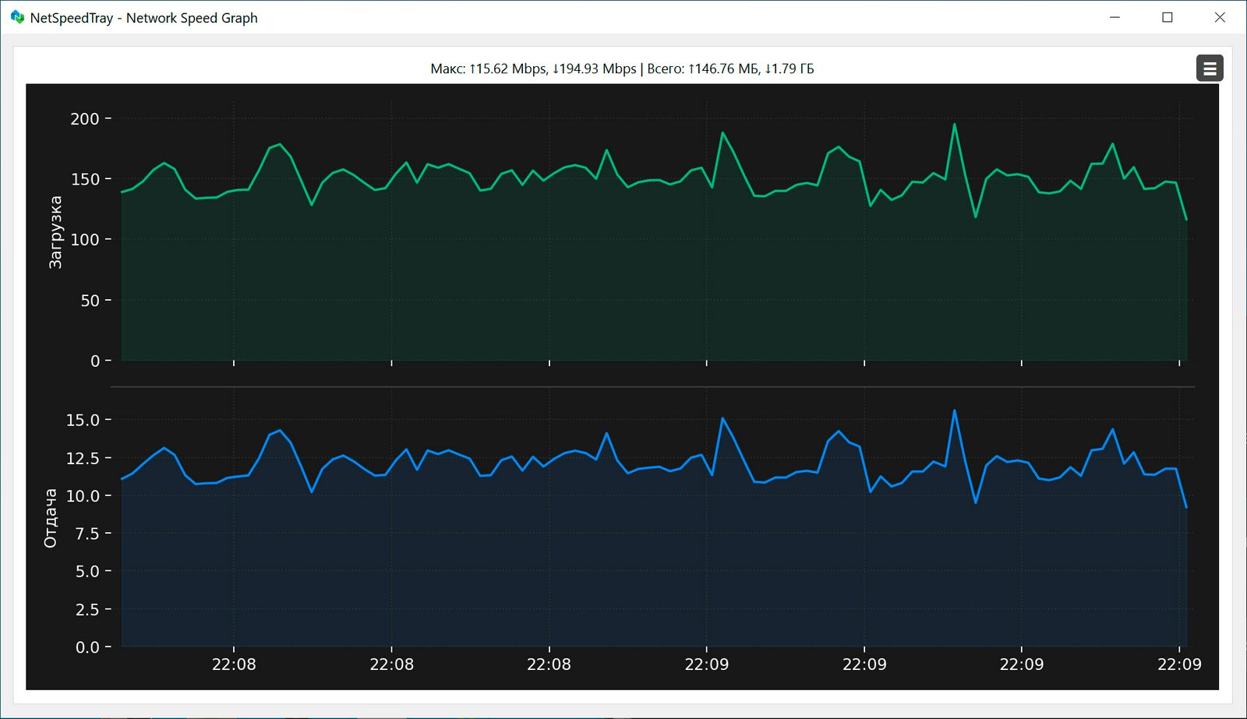
Task: Click the 100 tick label on download axis
Action: tap(85, 240)
